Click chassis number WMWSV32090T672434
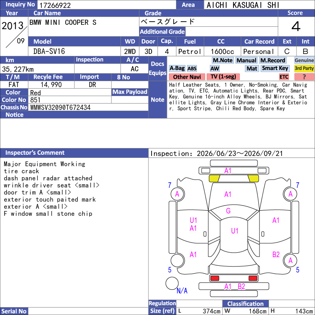 (x=60, y=107)
